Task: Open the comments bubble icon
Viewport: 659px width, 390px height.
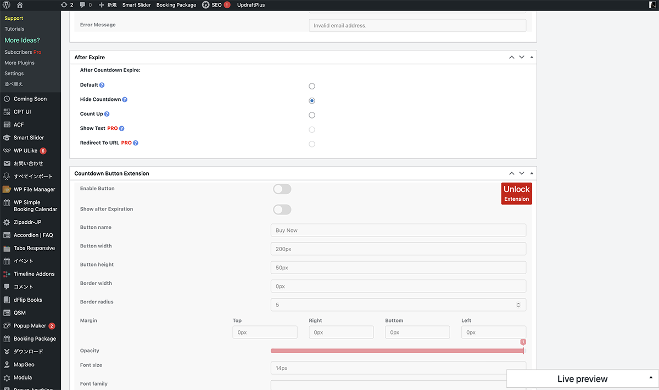Action: (82, 5)
